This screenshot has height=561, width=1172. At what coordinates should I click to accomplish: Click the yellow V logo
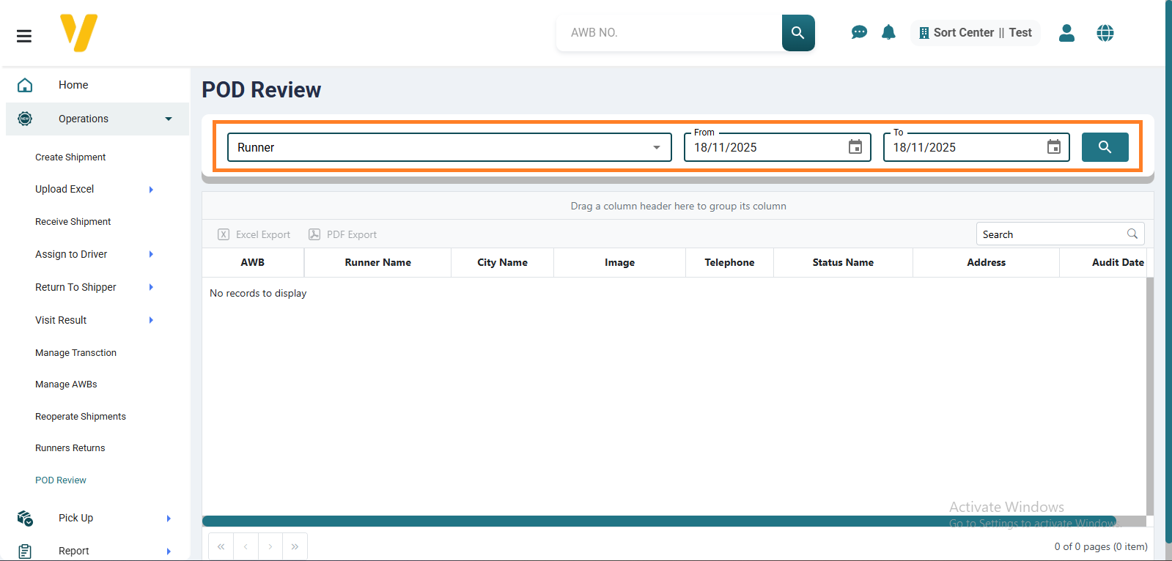click(x=79, y=33)
